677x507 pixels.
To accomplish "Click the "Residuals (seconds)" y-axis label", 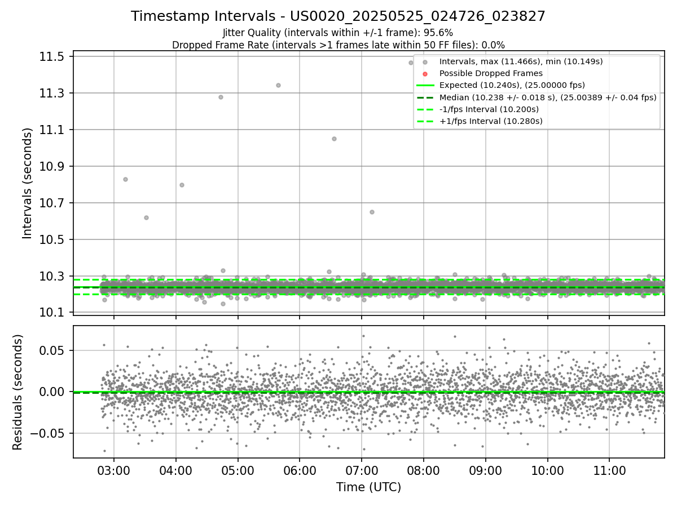I will pyautogui.click(x=17, y=392).
